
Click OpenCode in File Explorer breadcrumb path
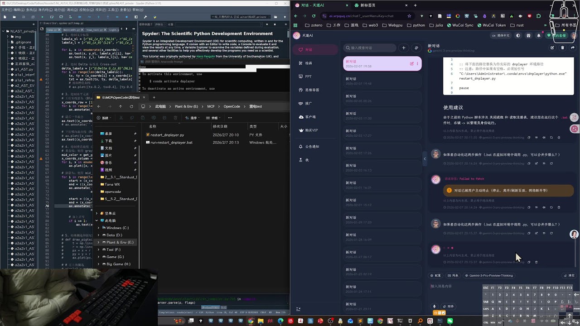tap(232, 106)
